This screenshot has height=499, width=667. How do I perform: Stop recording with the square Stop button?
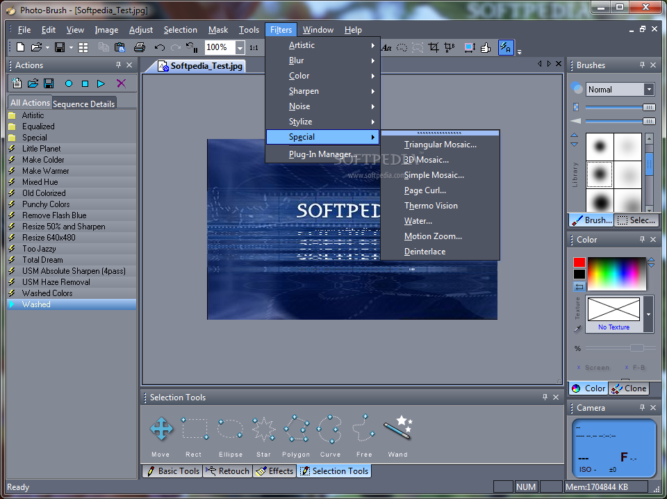pos(85,84)
